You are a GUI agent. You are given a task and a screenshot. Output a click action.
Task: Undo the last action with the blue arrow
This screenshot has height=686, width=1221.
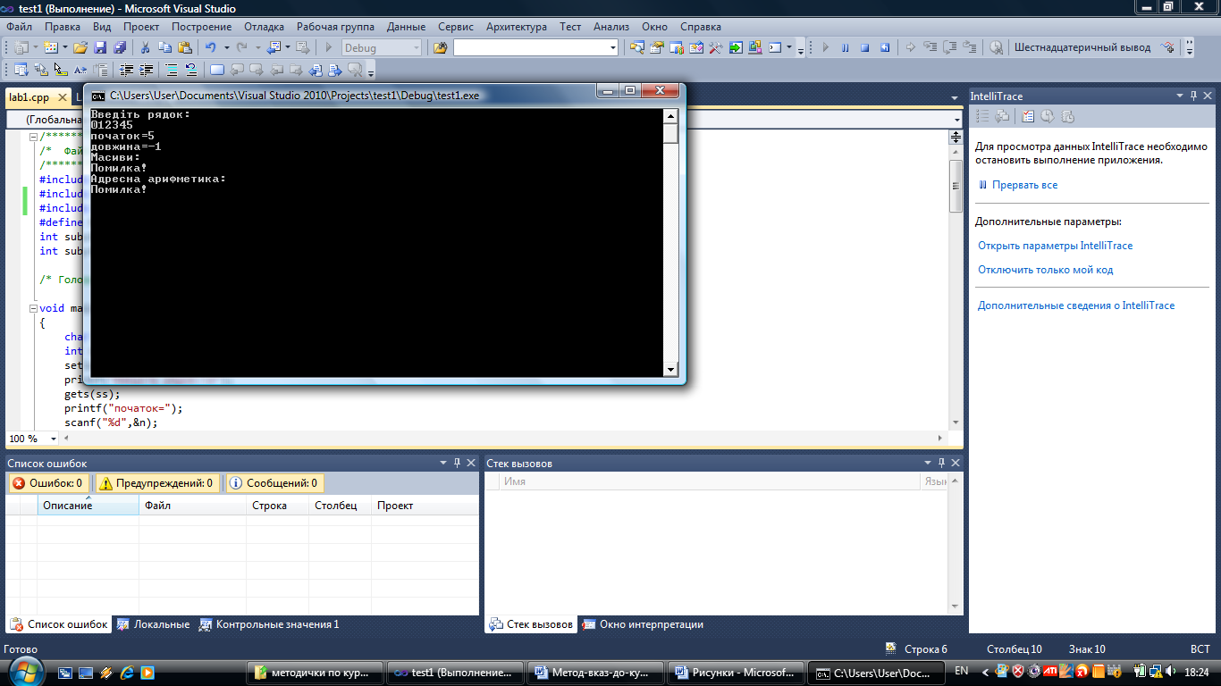[x=211, y=47]
